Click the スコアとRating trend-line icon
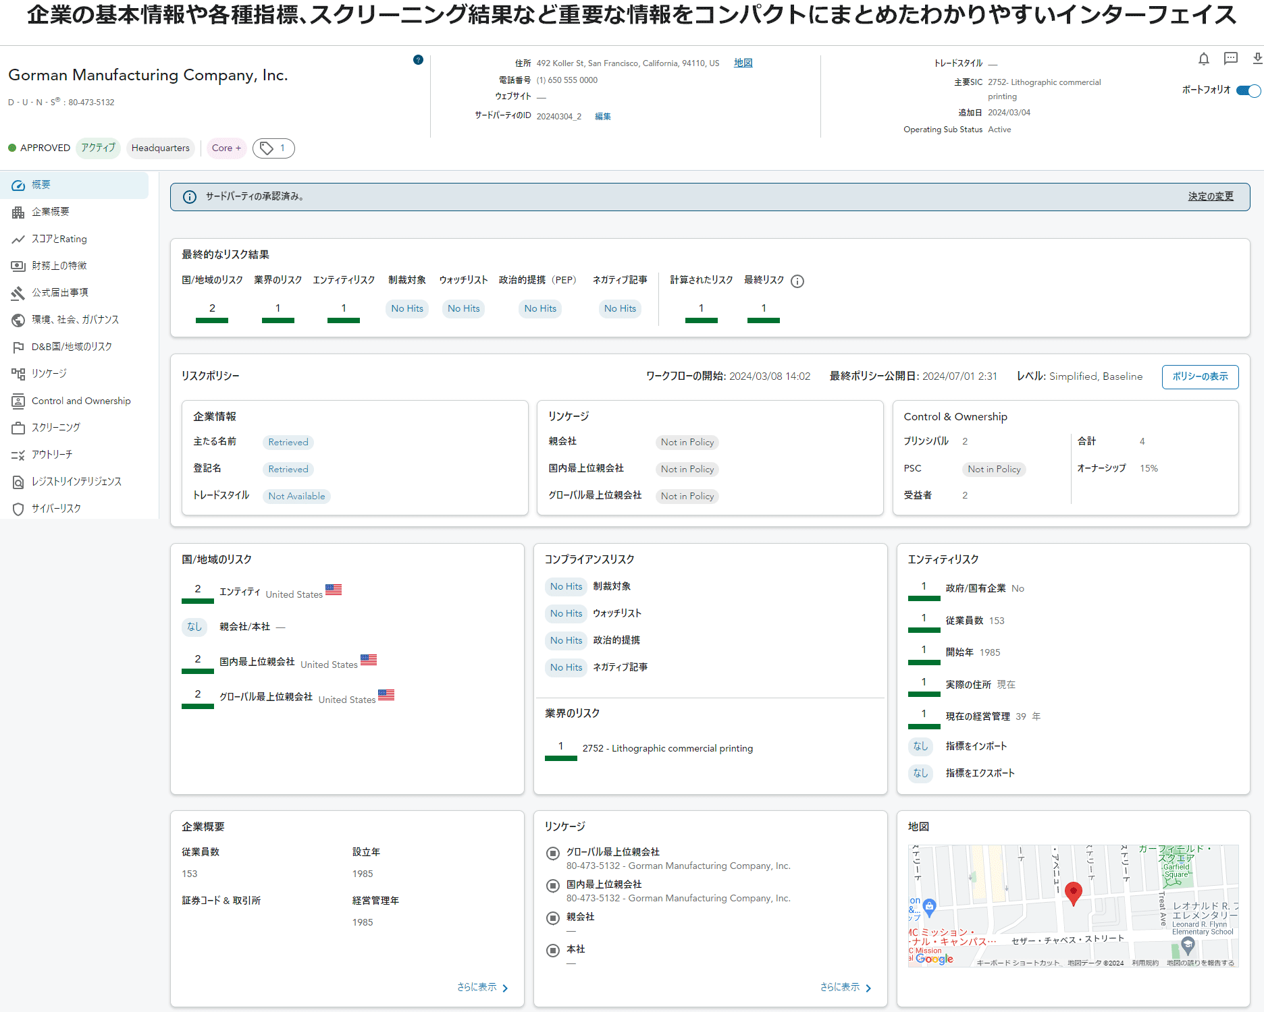The height and width of the screenshot is (1012, 1264). [x=18, y=239]
